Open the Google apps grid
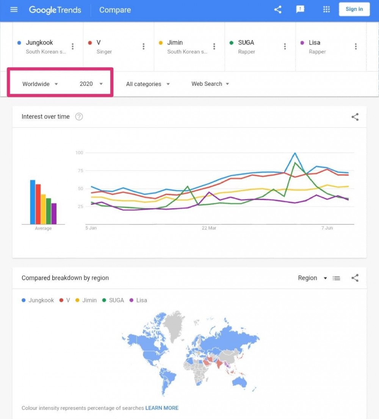 pos(326,9)
